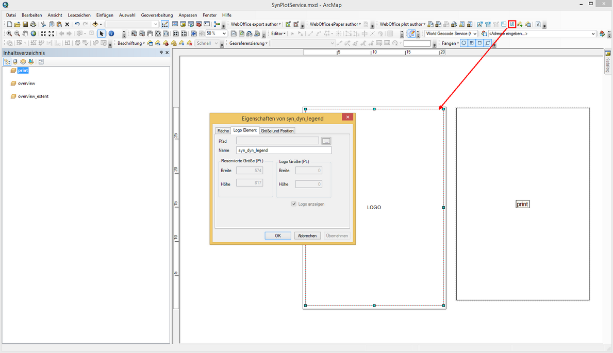Select the Pan hand tool
This screenshot has height=353, width=613.
[x=25, y=33]
